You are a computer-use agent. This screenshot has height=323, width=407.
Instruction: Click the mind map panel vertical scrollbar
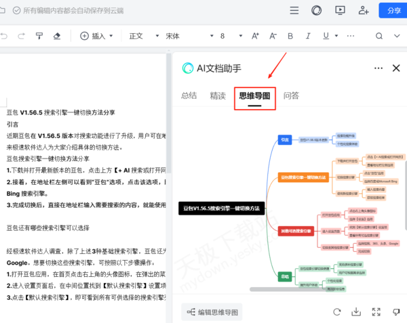[x=406, y=195]
